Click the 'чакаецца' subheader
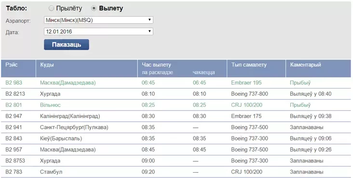Screen dimensions: 353x178 204,72
